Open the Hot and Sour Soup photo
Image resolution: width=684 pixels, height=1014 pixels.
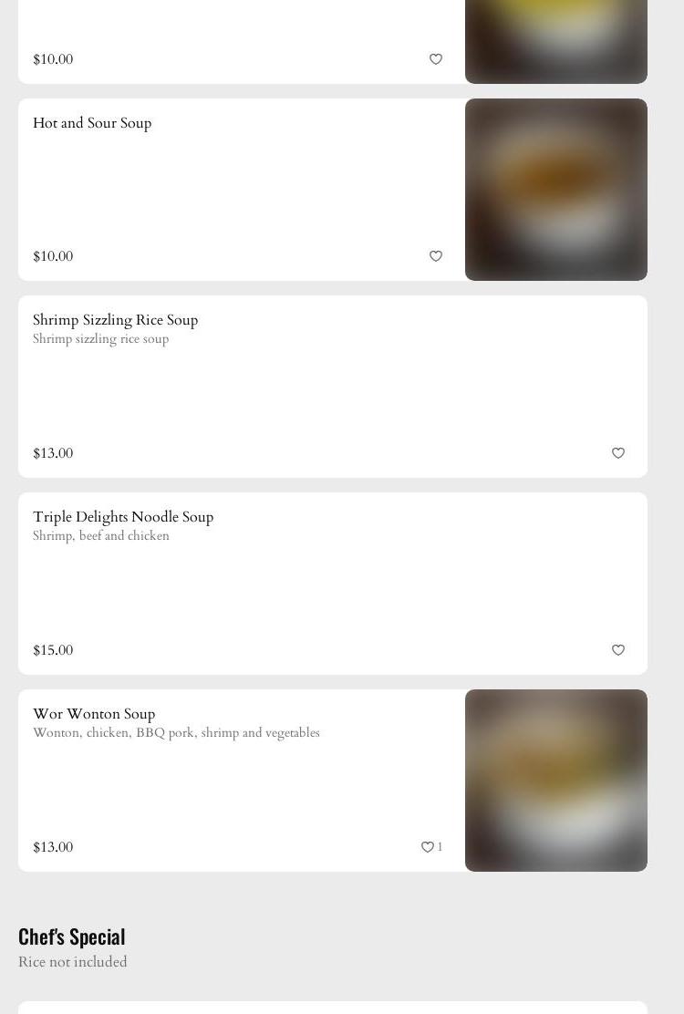pyautogui.click(x=556, y=190)
